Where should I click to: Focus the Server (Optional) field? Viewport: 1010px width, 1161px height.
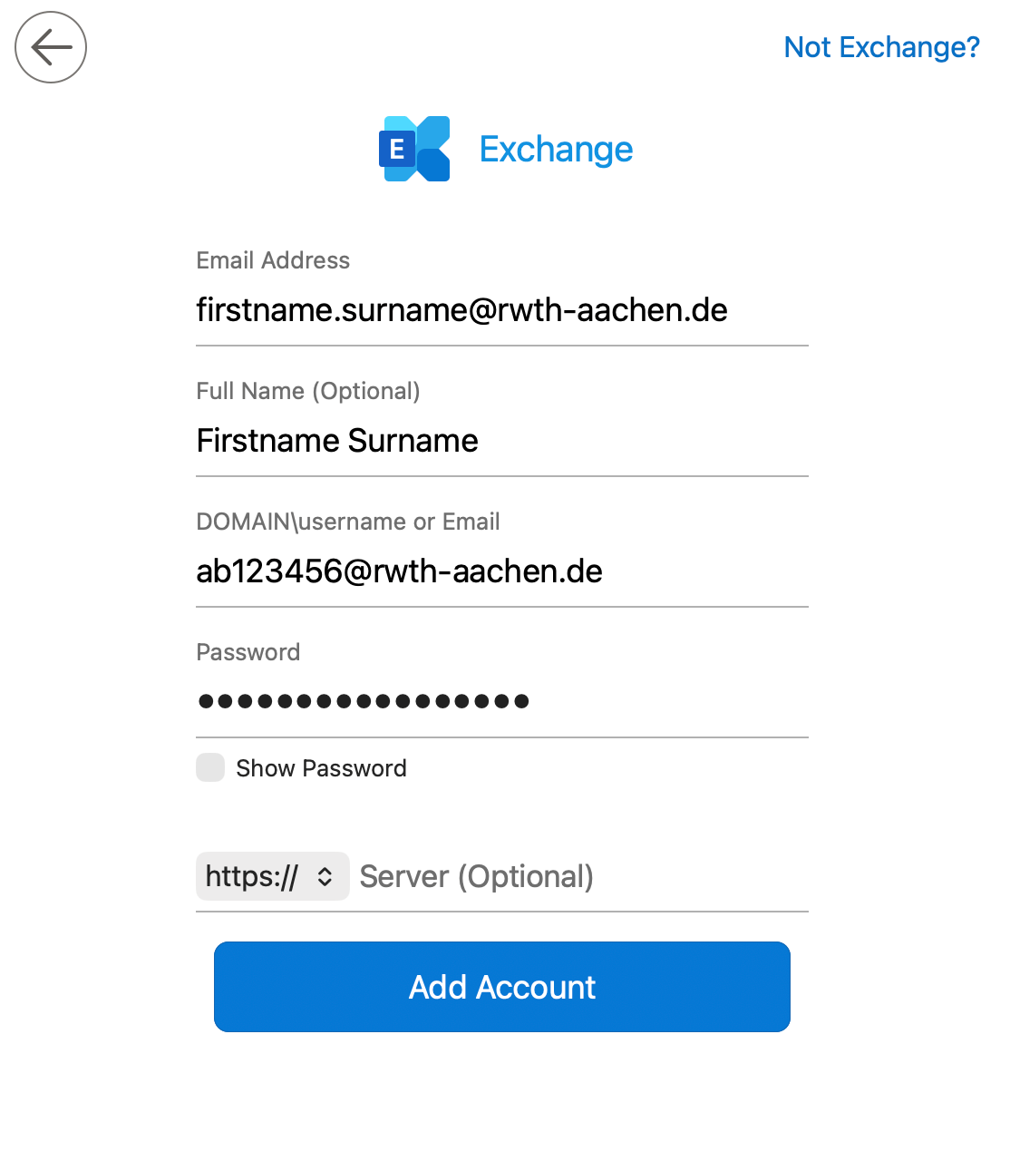[582, 876]
